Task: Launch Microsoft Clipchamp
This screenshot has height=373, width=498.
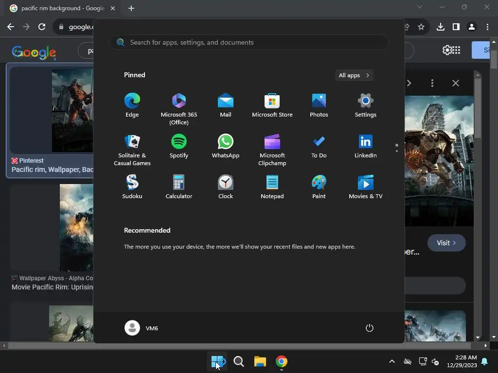Action: [272, 150]
